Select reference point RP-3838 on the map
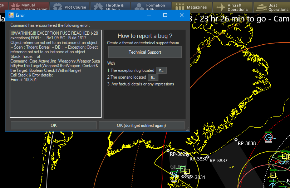 [x=246, y=143]
